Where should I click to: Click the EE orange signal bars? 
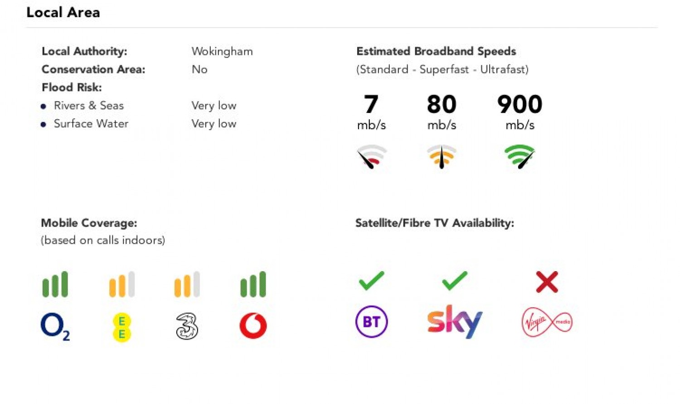121,284
